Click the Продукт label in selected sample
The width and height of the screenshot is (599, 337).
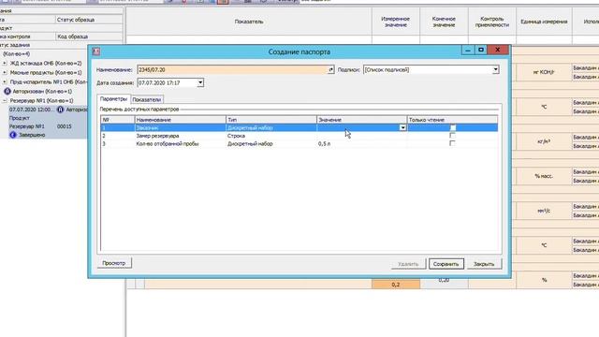coord(20,118)
